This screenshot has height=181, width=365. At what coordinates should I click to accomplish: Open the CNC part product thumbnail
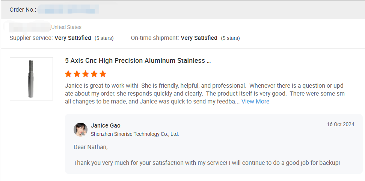(x=31, y=79)
